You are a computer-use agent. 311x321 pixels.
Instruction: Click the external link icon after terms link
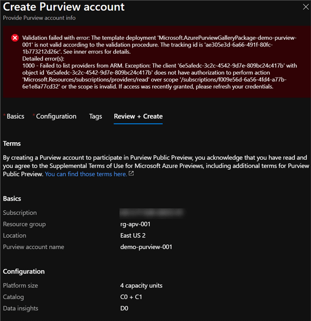[x=131, y=174]
